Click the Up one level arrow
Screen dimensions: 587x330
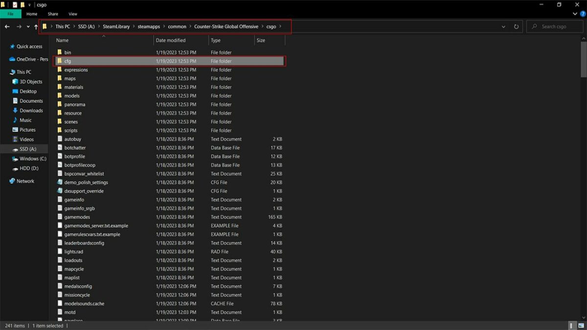[x=36, y=26]
